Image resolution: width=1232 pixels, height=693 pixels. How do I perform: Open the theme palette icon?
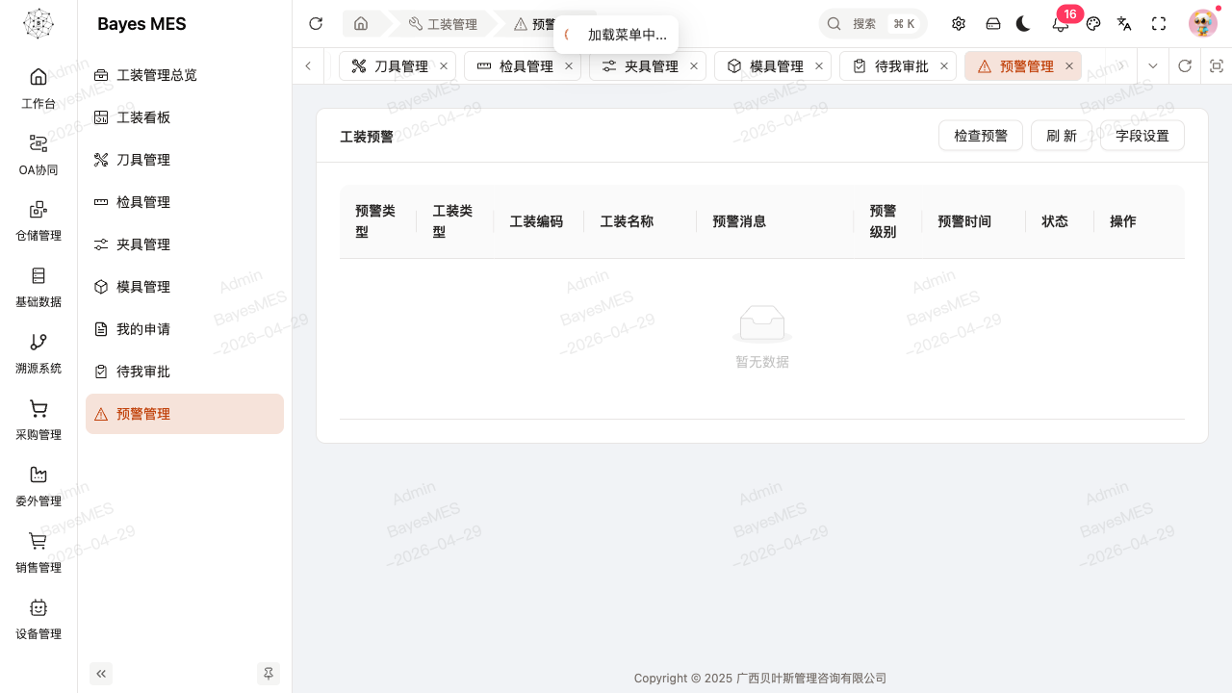(1093, 24)
